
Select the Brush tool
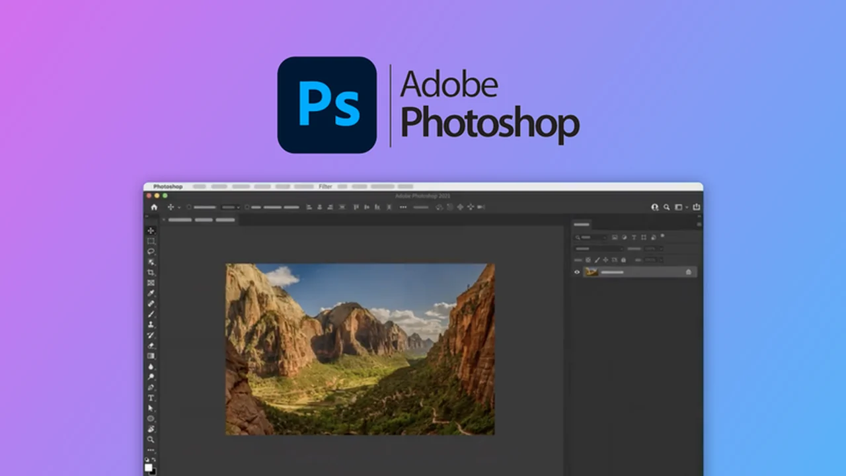[x=151, y=314]
